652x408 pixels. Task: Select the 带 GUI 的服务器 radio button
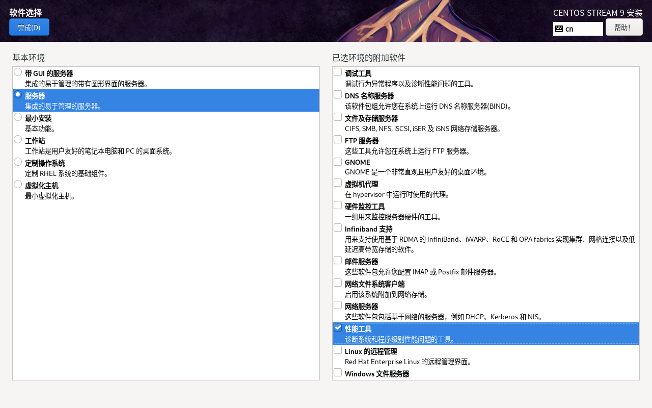pos(18,72)
